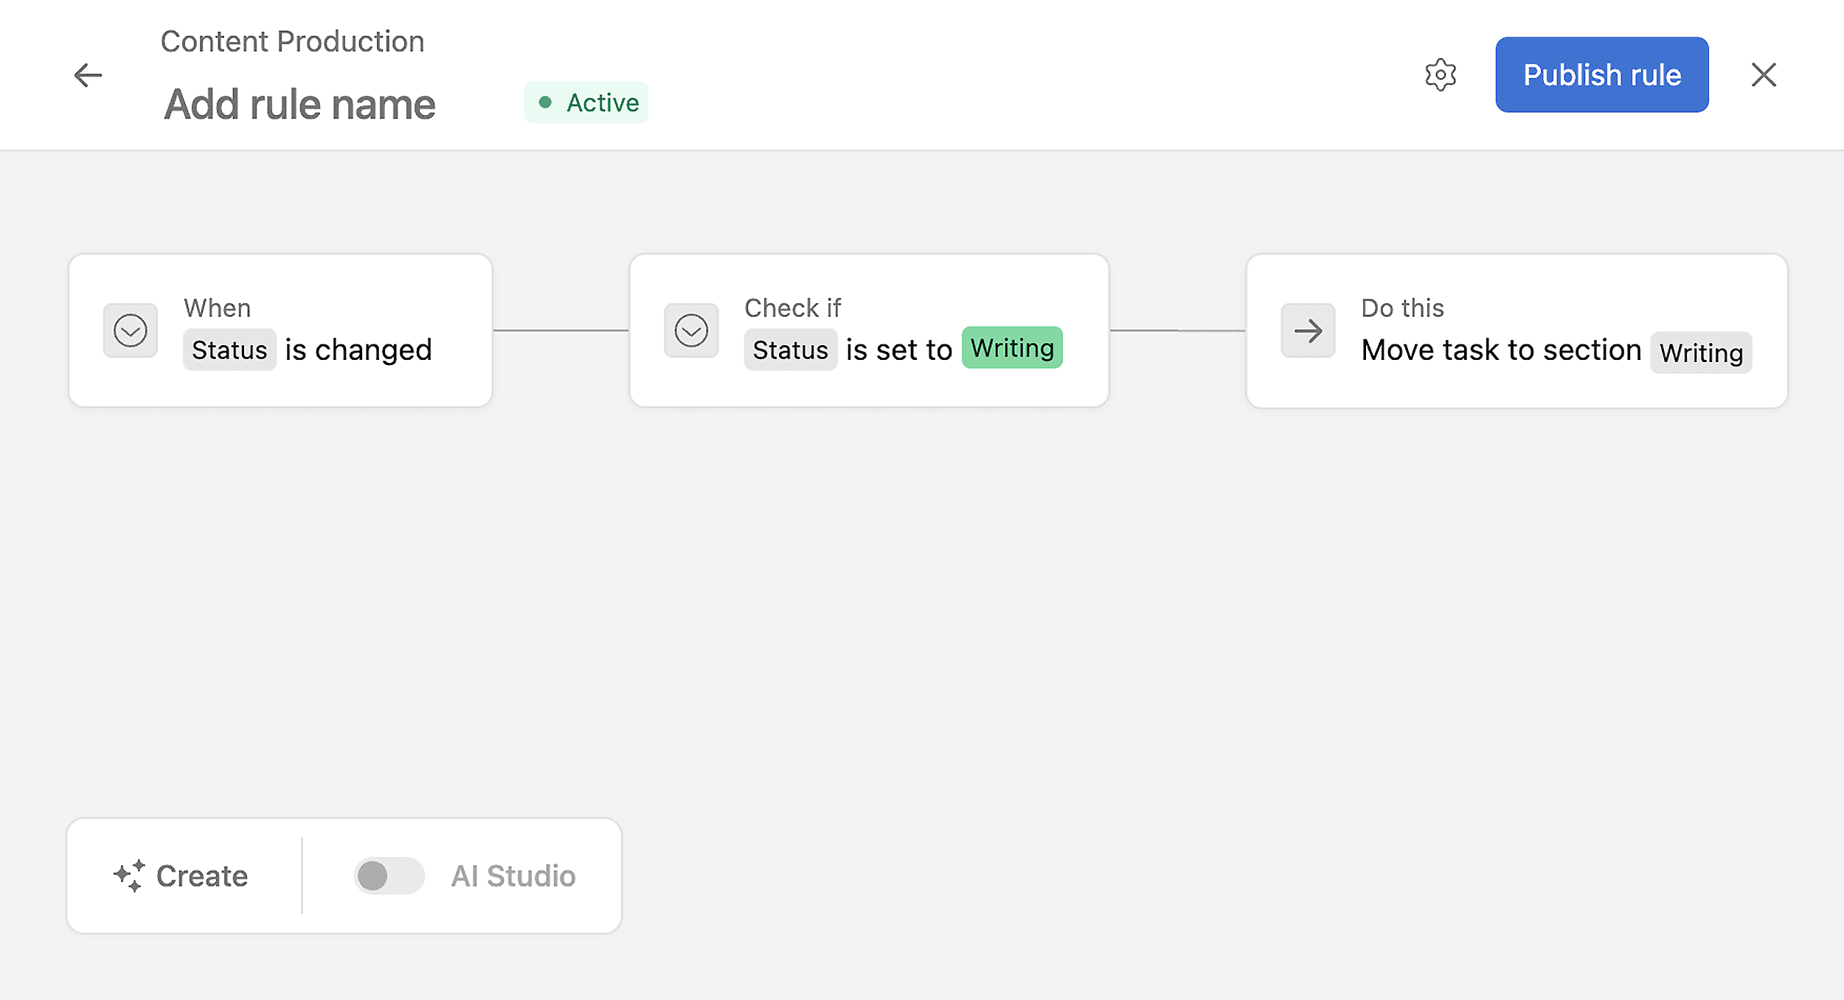
Task: Open the Content Production breadcrumb
Action: click(x=292, y=41)
